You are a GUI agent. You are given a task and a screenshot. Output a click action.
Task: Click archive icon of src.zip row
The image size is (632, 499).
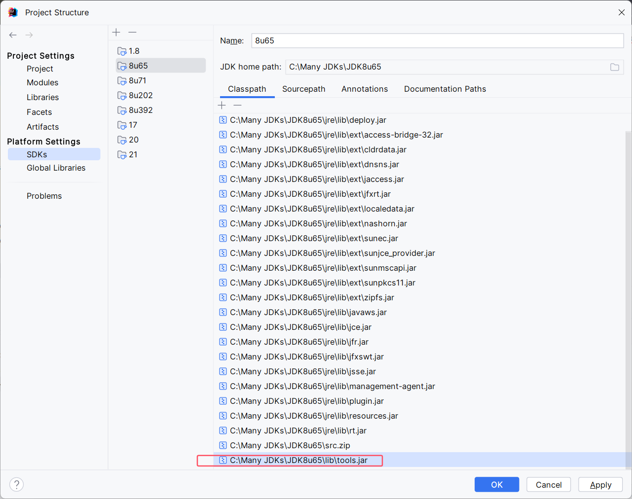tap(223, 445)
